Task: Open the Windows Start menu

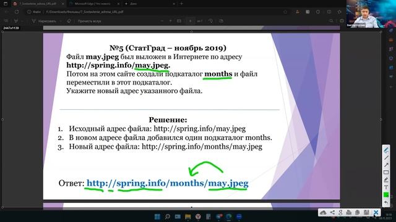Action: coord(157,216)
